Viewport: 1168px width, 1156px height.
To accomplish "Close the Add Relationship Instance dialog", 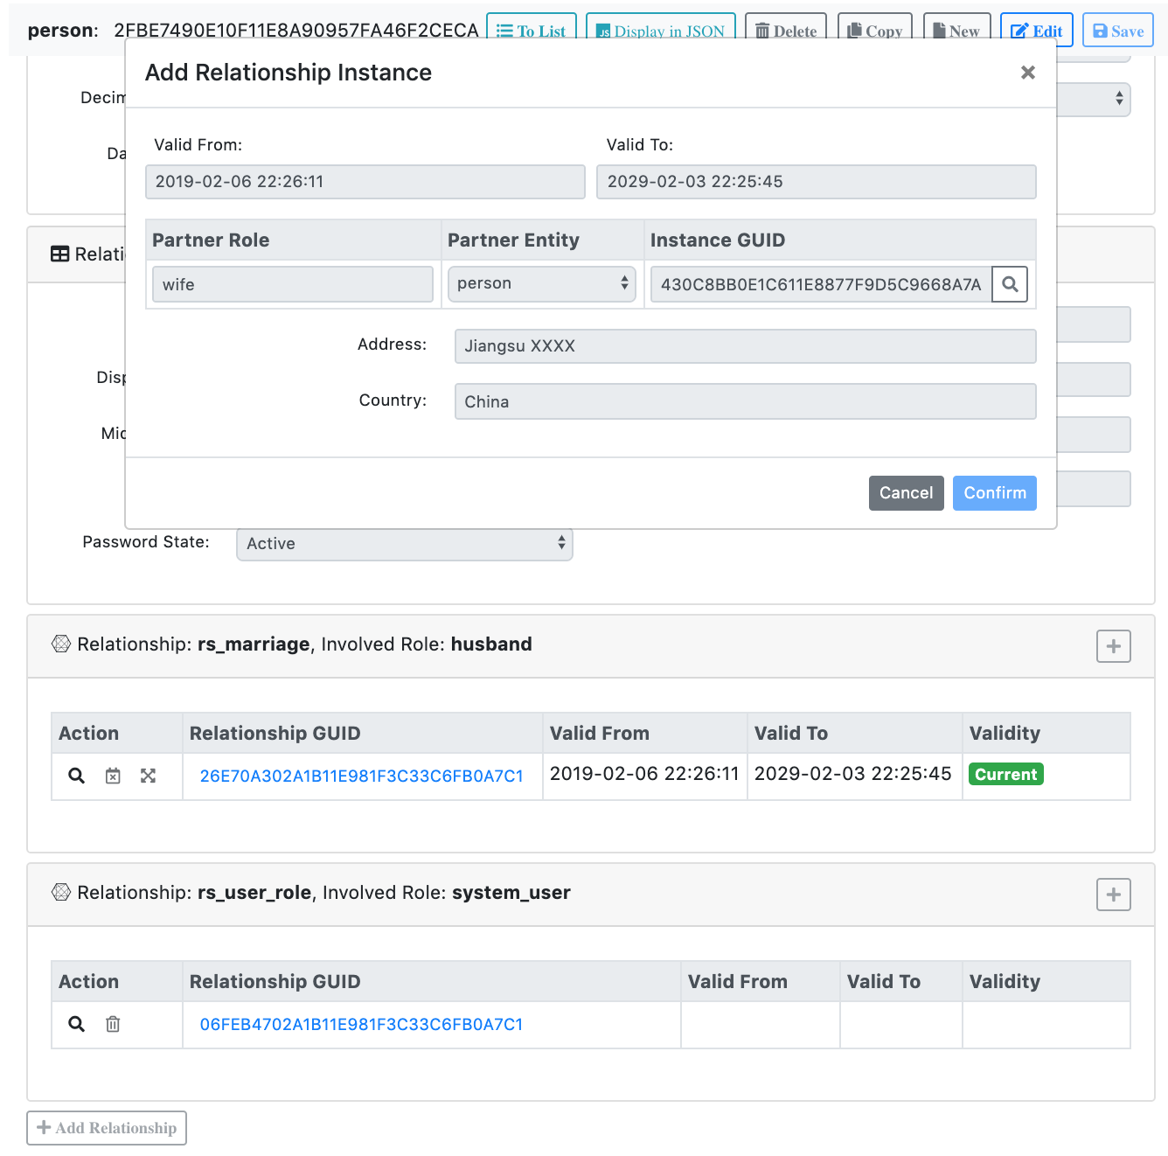I will tap(1028, 73).
